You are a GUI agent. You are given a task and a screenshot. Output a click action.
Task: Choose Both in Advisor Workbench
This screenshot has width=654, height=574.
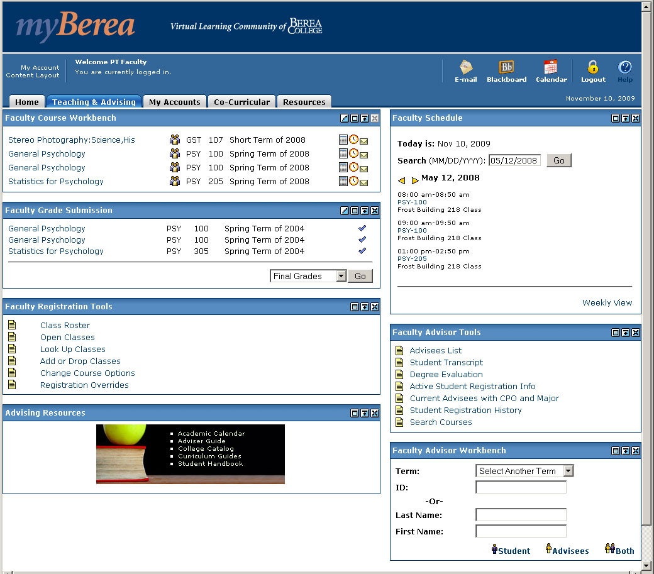pyautogui.click(x=619, y=550)
